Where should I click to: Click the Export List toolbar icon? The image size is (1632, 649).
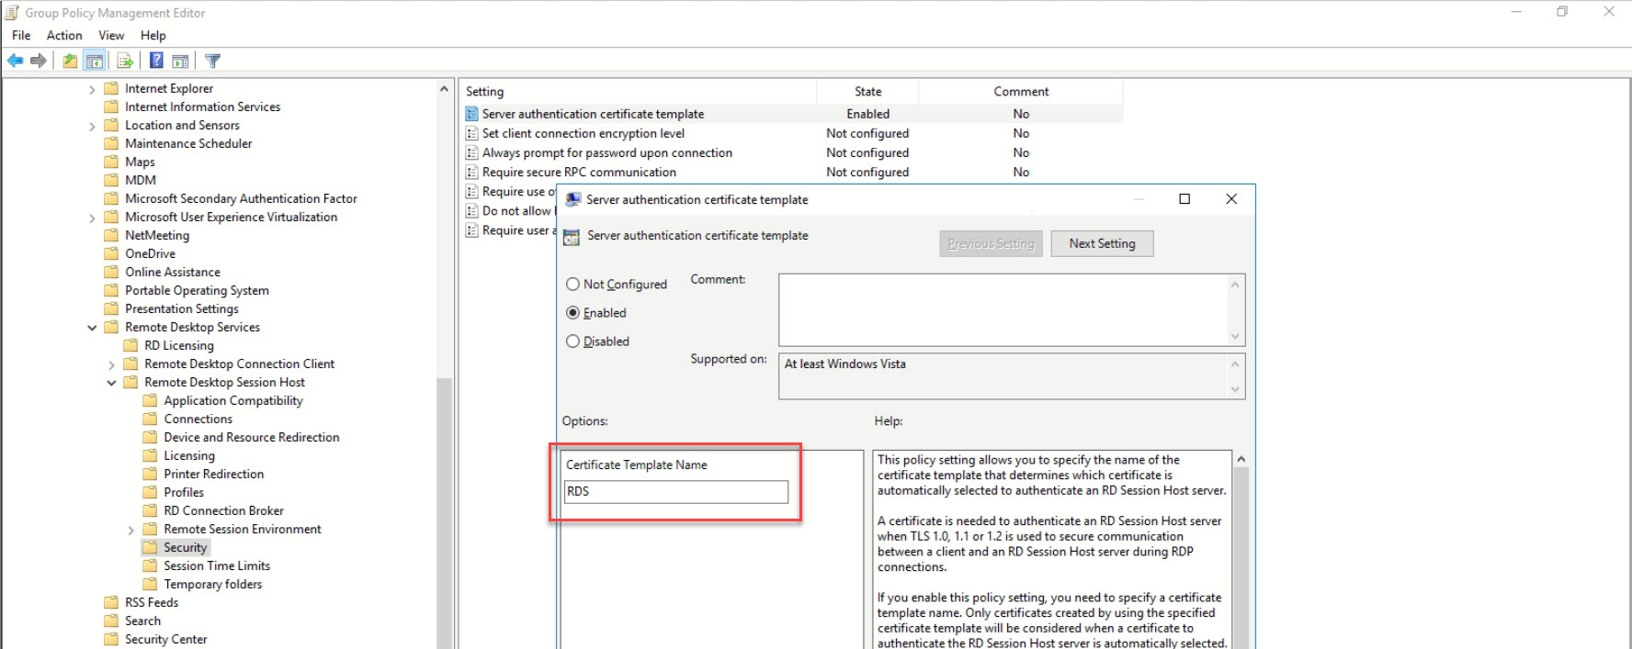(125, 61)
